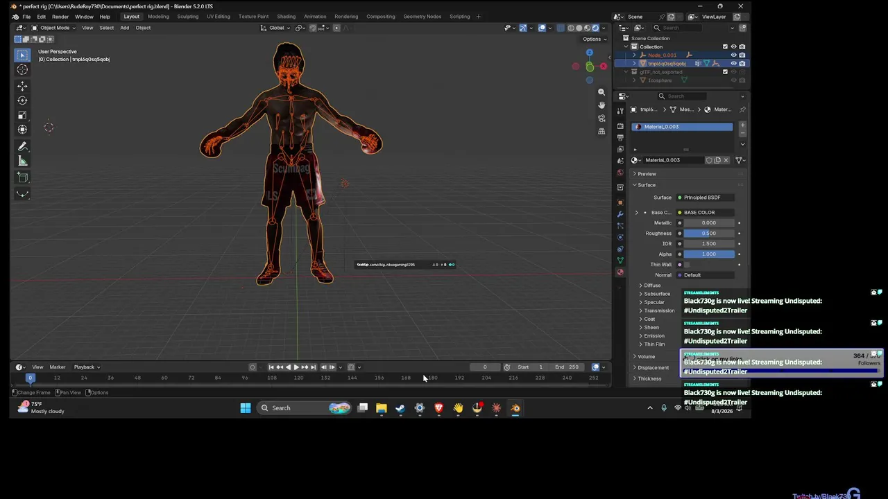Open the Normal Default dropdown

pos(705,275)
